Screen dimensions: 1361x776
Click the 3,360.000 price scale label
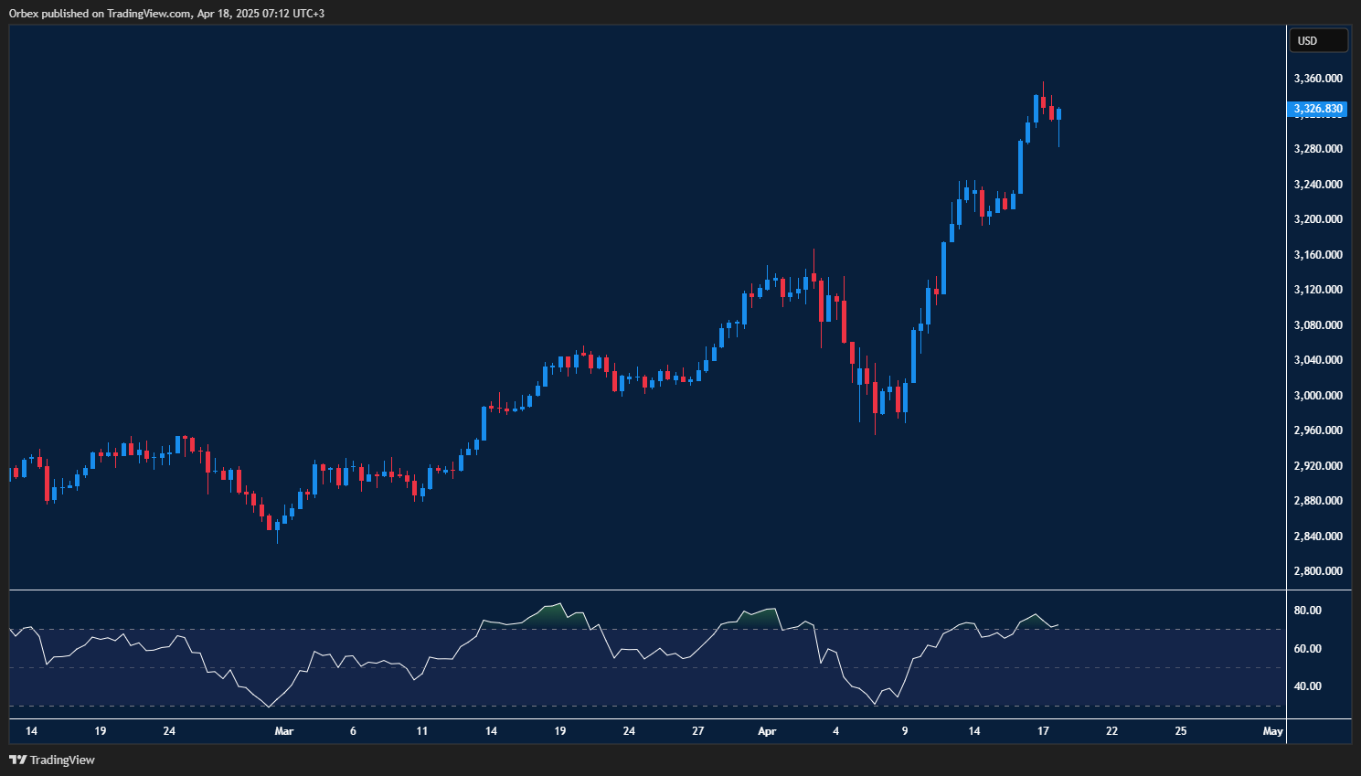(x=1317, y=78)
